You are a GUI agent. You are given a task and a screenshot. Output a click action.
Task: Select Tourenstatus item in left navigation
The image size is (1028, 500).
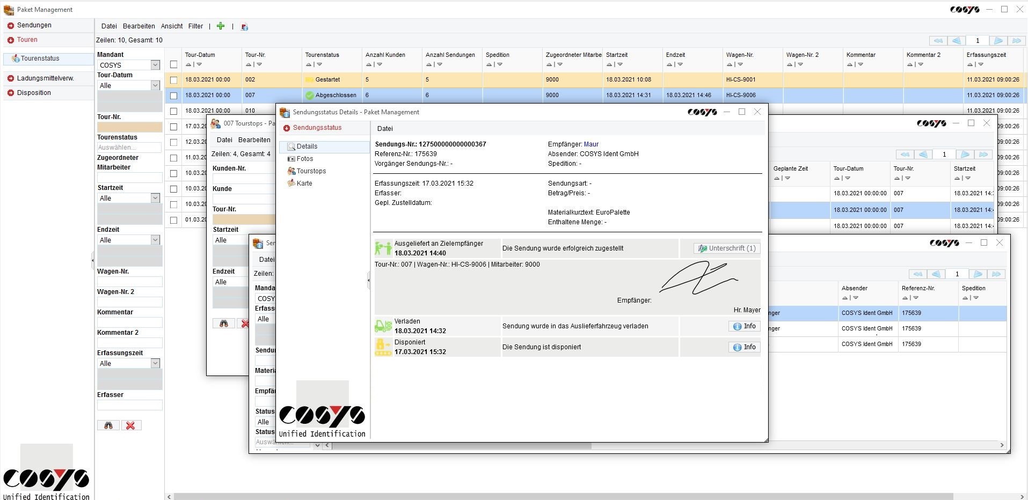tap(40, 58)
